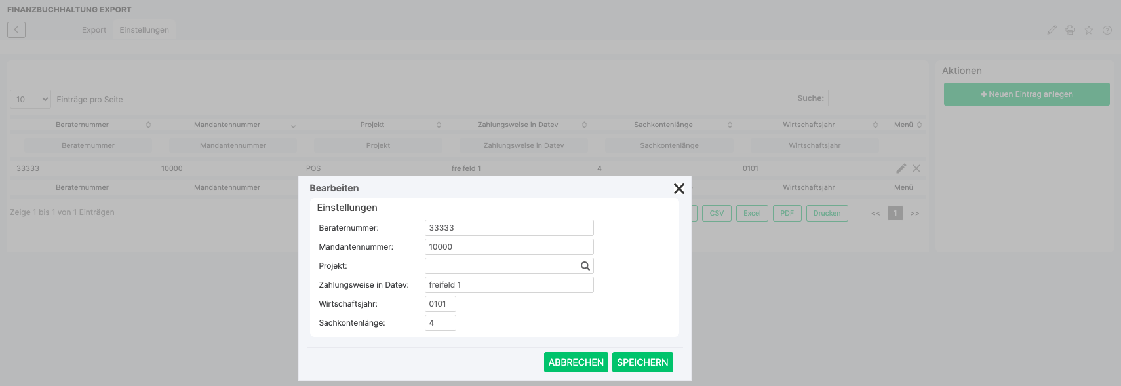Open the Einstellungen tab
1121x386 pixels.
[144, 30]
